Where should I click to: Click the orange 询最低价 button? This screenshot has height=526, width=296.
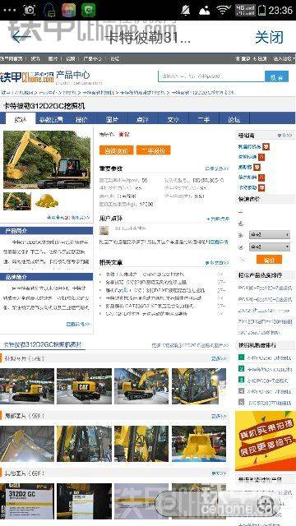click(x=116, y=150)
